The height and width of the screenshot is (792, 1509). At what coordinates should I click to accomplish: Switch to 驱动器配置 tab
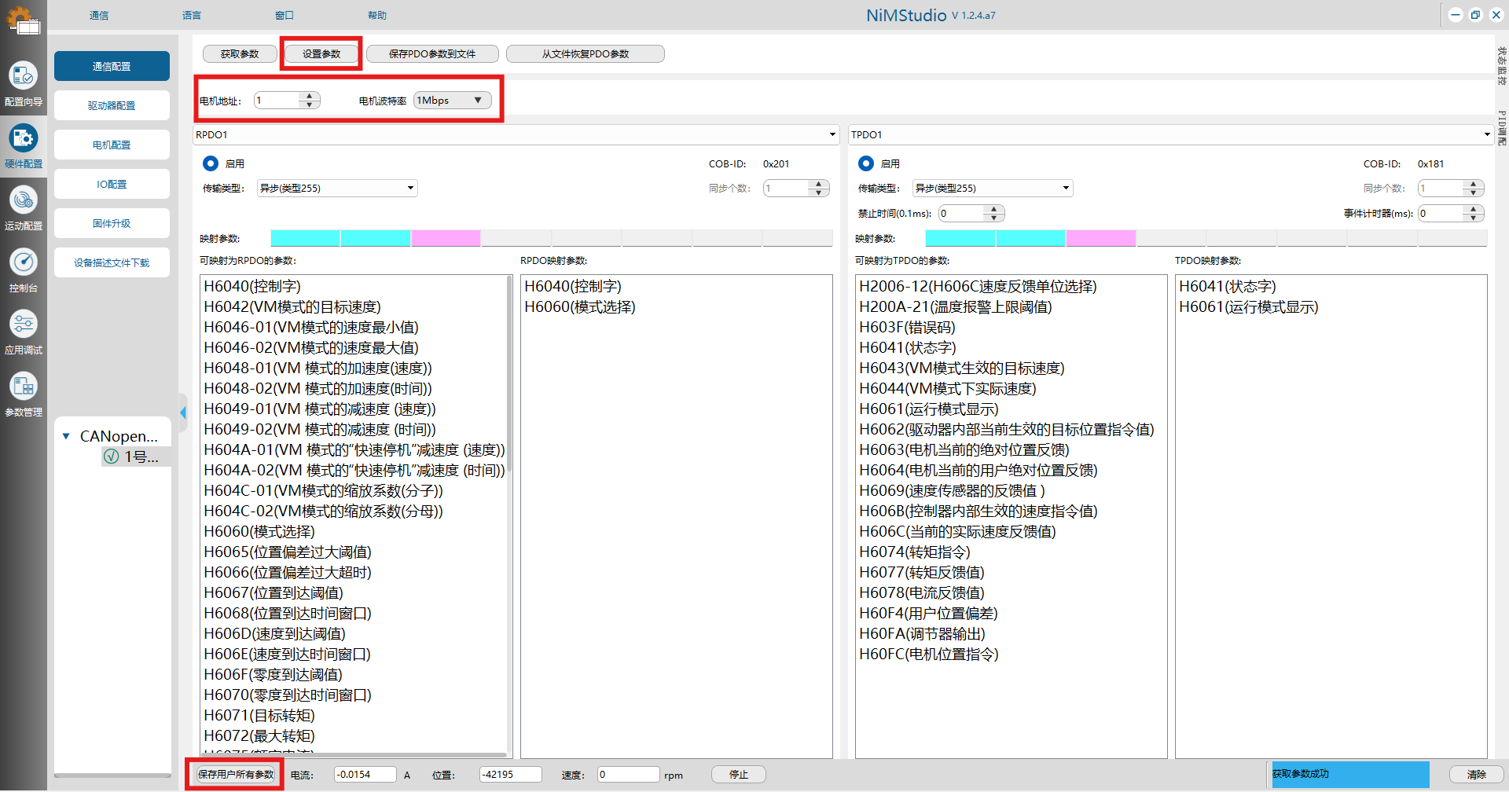click(x=112, y=105)
